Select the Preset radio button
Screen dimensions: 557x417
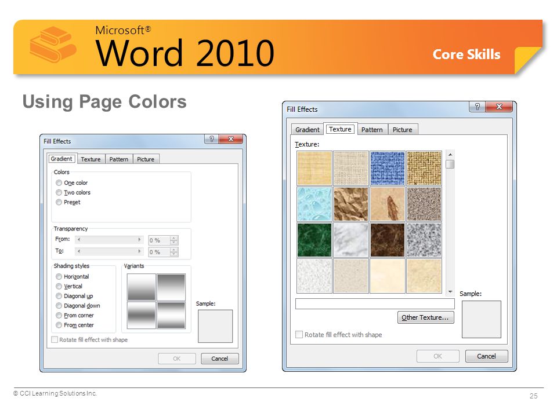pos(59,202)
